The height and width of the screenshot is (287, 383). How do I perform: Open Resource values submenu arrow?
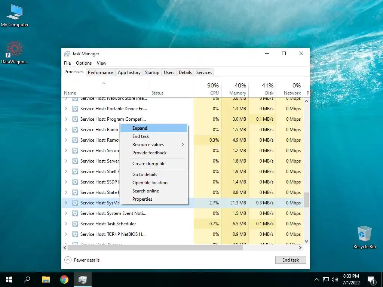tap(183, 145)
